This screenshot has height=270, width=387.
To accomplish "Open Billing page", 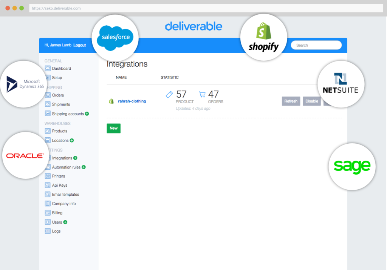I will pos(57,213).
